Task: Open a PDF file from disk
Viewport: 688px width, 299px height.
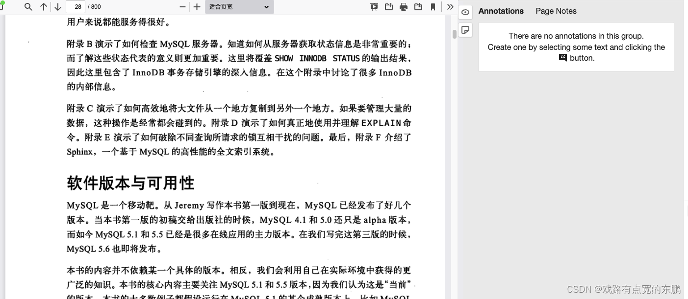Action: point(388,6)
